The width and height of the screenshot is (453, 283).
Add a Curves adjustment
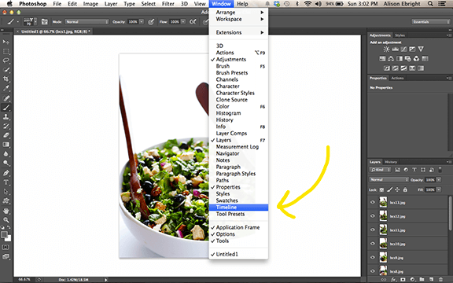pyautogui.click(x=403, y=49)
